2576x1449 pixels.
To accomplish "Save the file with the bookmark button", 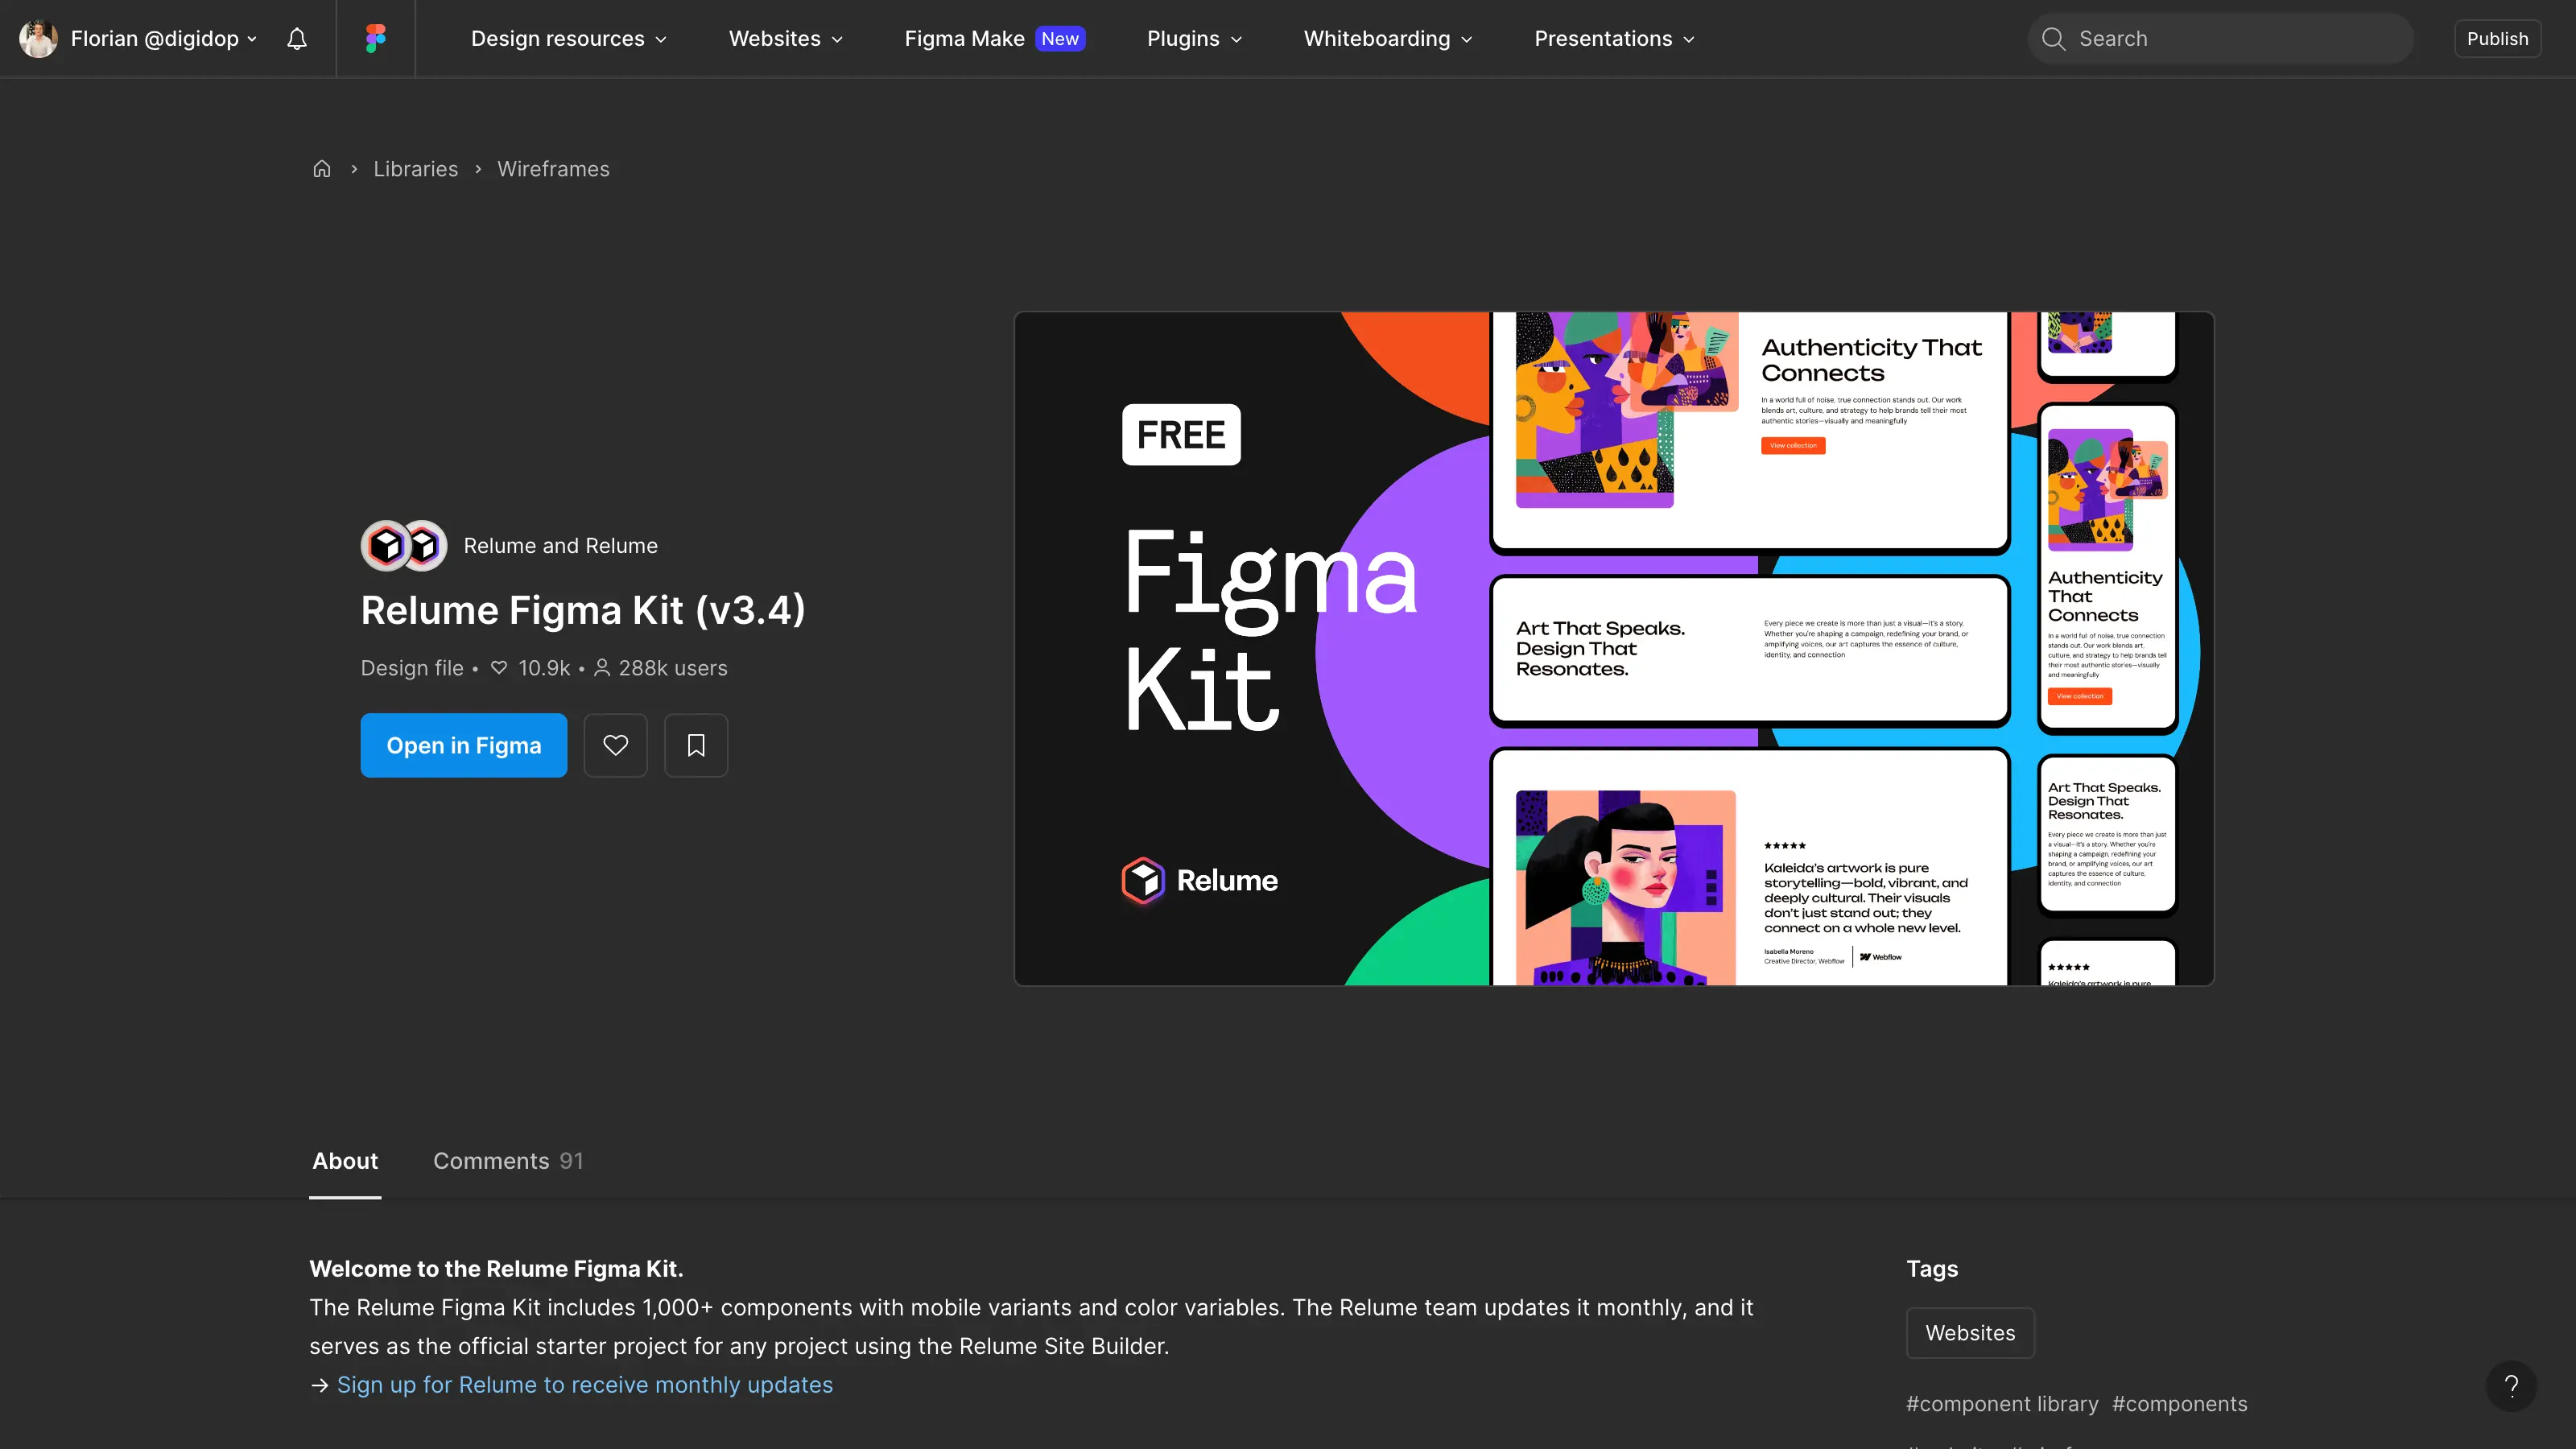I will pos(696,745).
